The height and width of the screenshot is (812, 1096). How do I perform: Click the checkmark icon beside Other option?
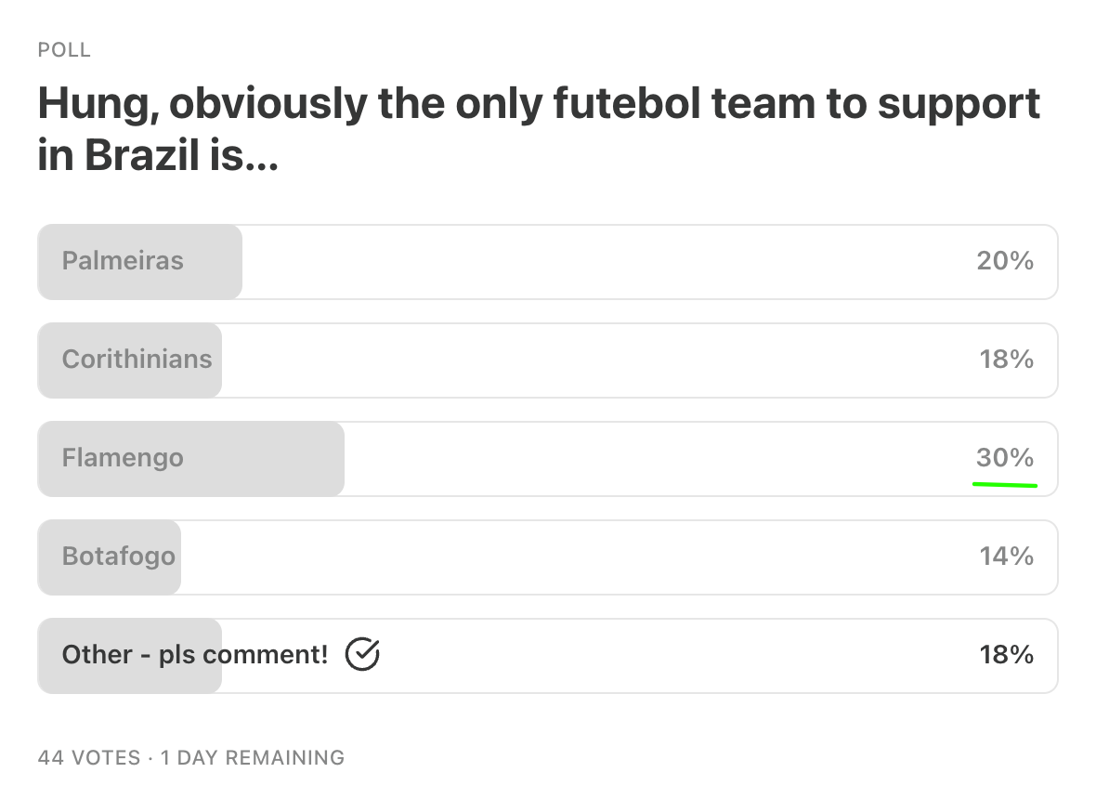[362, 655]
